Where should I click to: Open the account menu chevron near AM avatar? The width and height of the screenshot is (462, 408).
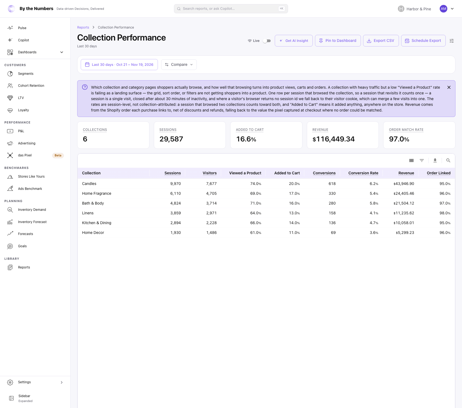(452, 9)
